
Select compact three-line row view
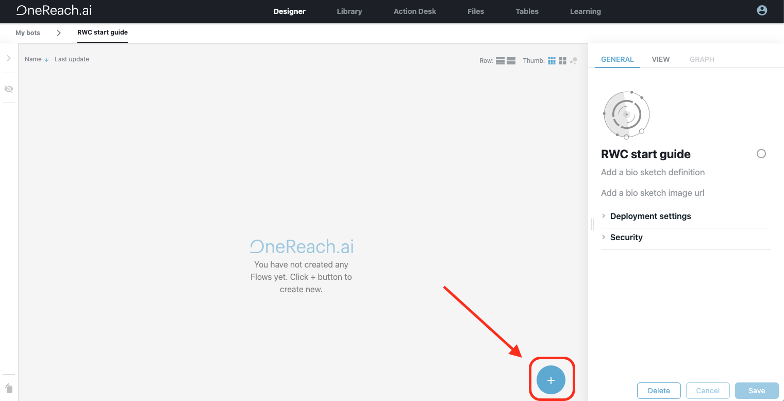pos(500,61)
